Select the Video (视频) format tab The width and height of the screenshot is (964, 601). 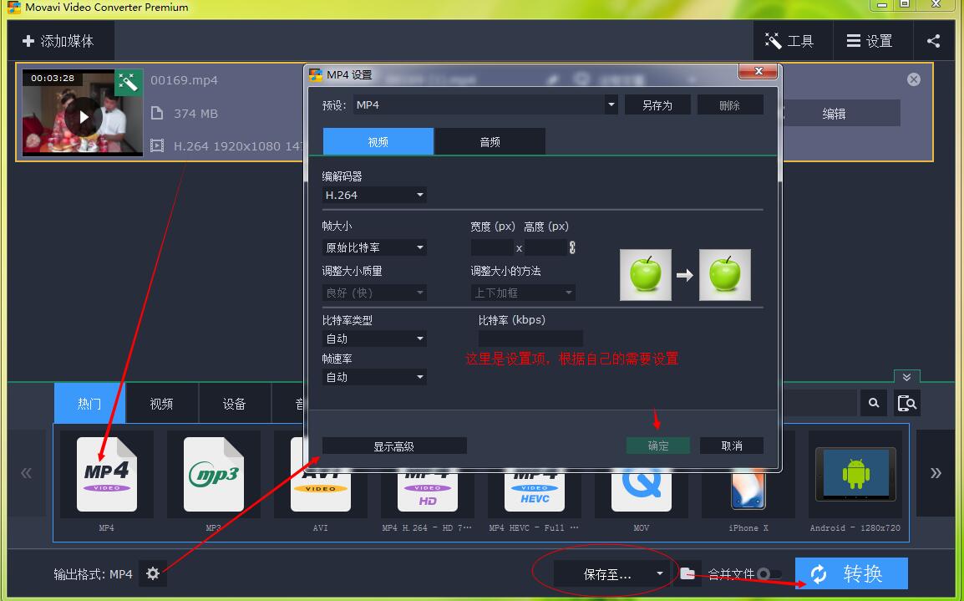tap(162, 404)
